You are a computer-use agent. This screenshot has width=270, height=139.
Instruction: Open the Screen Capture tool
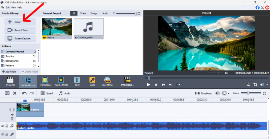coord(20,38)
